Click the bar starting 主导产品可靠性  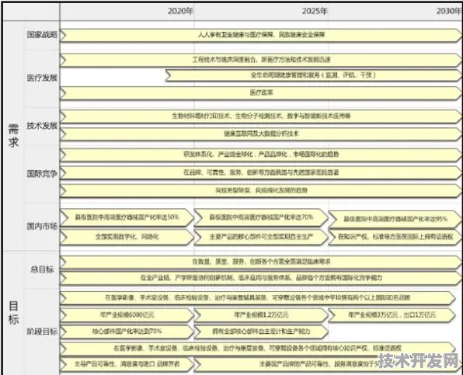coord(127,364)
